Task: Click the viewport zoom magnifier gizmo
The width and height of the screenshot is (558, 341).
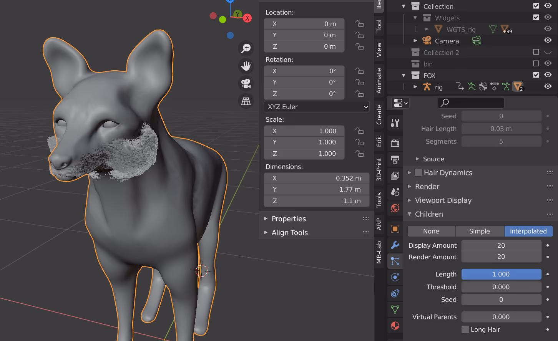Action: [x=246, y=48]
